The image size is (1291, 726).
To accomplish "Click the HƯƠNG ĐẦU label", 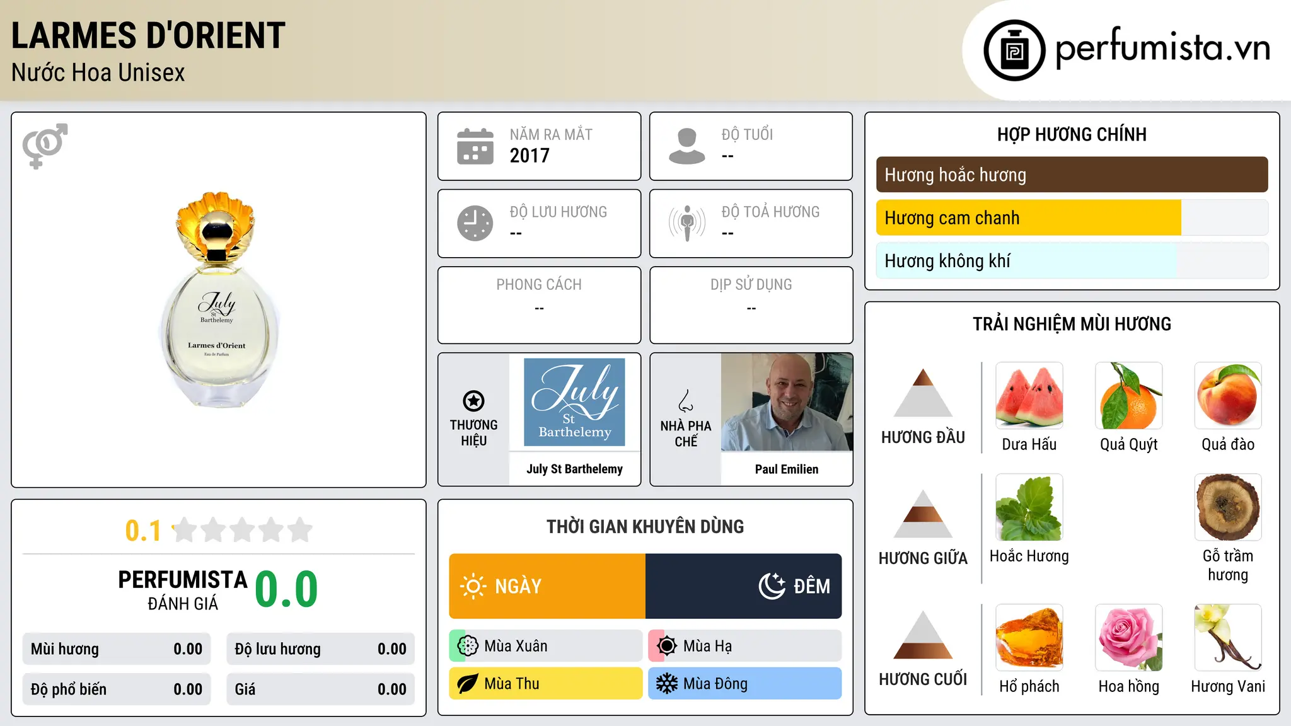I will (923, 437).
